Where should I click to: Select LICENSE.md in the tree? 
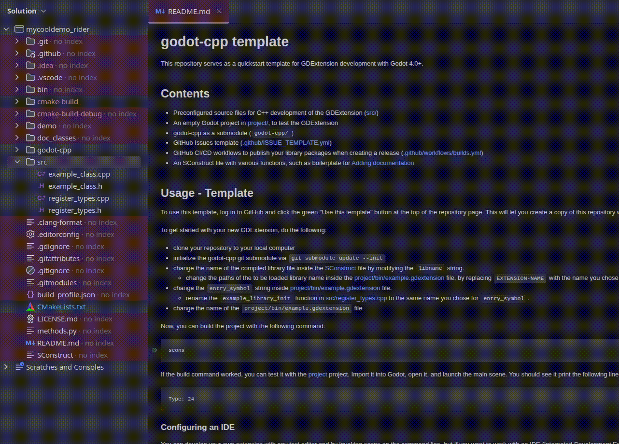click(57, 319)
